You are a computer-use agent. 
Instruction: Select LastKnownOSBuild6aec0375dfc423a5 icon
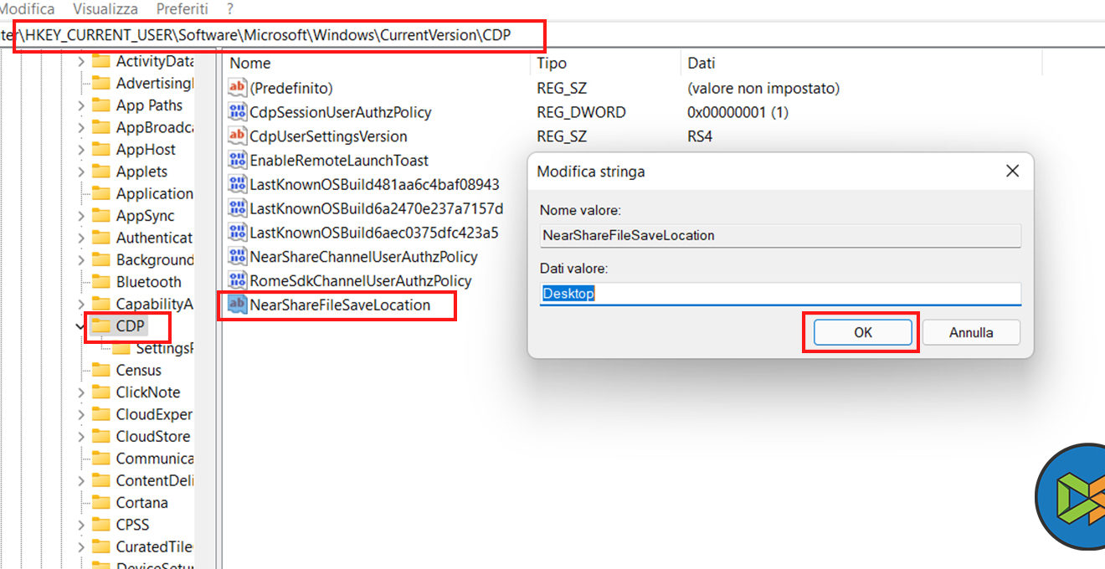(237, 233)
